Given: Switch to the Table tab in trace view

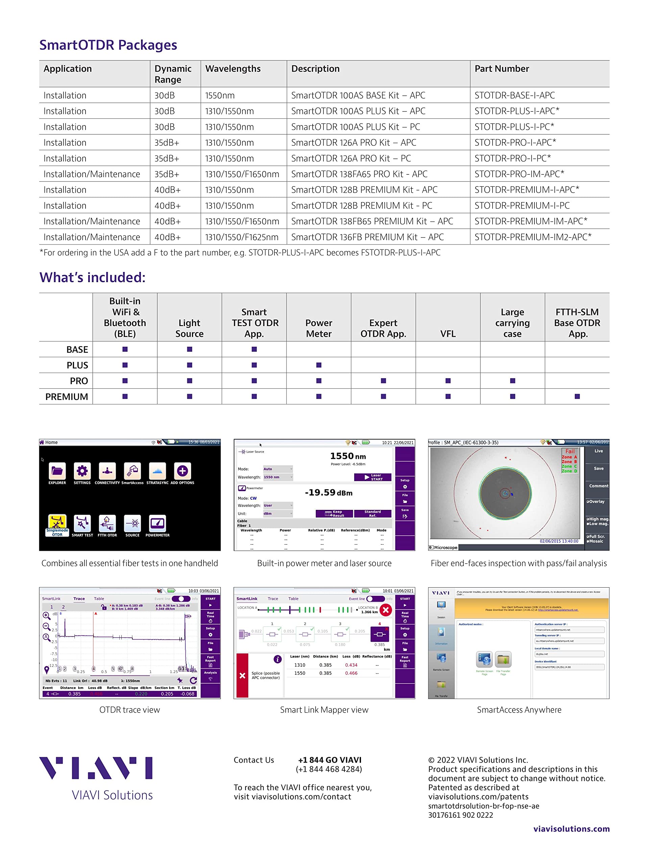Looking at the screenshot, I should tap(99, 599).
